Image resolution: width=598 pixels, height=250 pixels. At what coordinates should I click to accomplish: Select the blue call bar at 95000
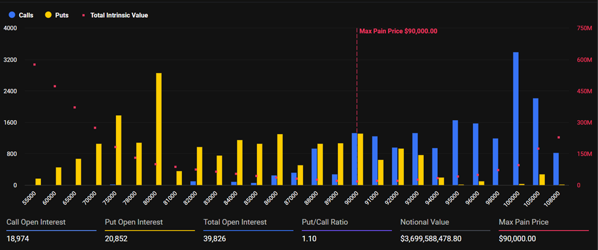pos(455,153)
